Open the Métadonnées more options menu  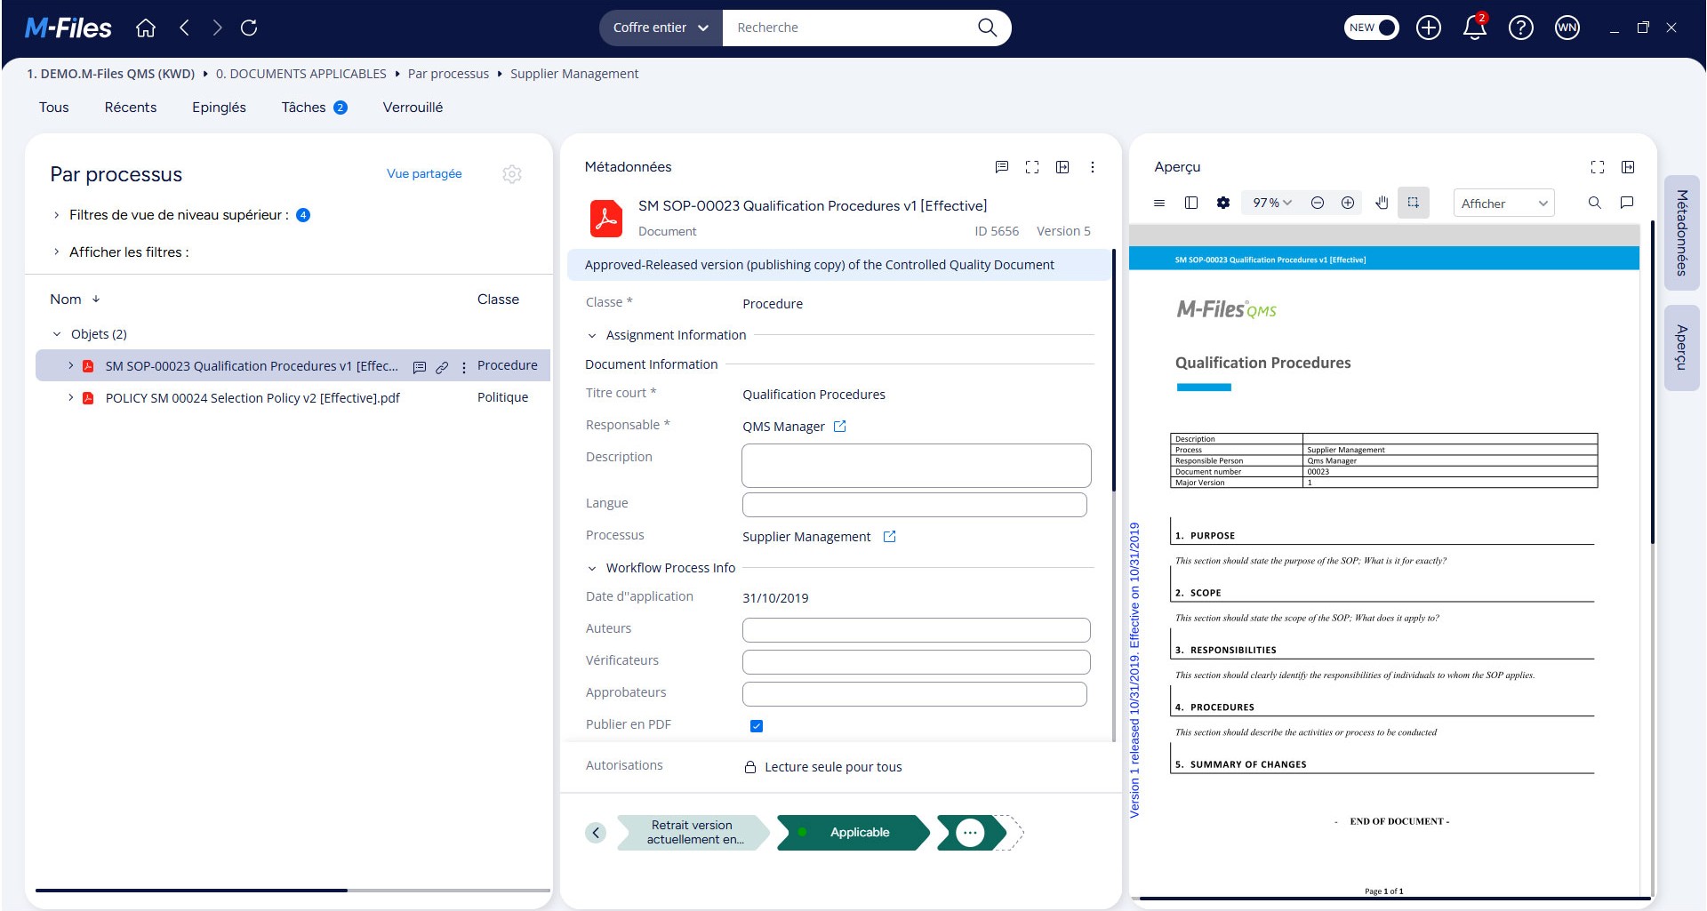coord(1093,167)
